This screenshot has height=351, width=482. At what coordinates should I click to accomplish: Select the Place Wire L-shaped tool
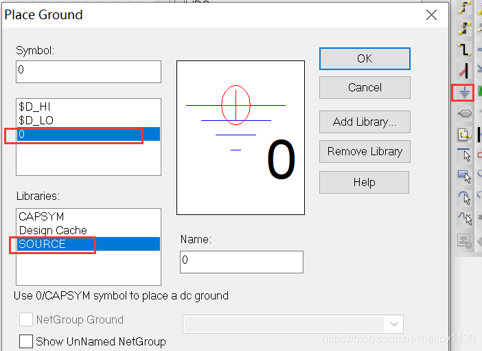[x=464, y=49]
